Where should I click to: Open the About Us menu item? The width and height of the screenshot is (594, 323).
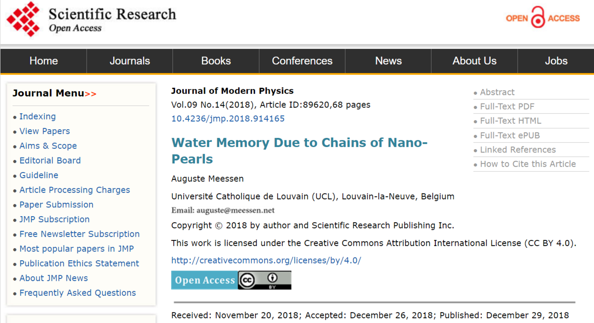[474, 61]
